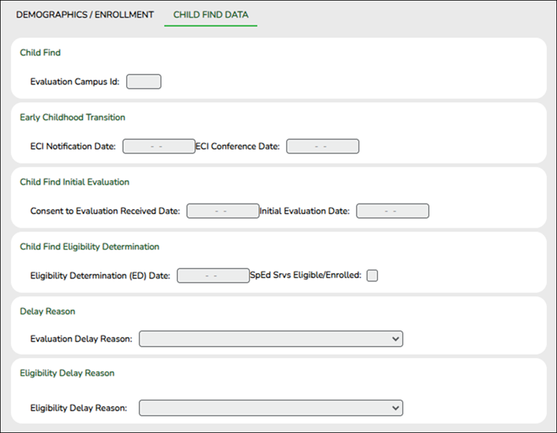
Task: Open the Evaluation Delay Reason dropdown
Action: click(270, 338)
